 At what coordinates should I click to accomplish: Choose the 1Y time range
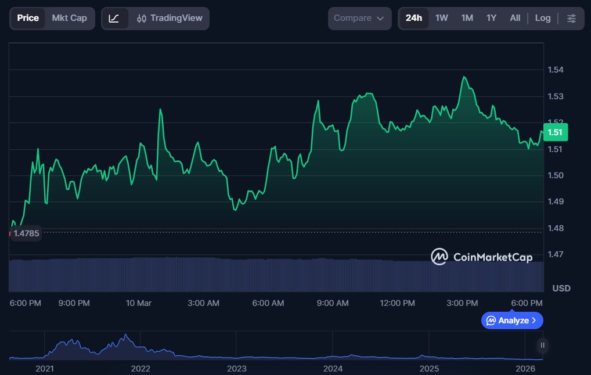[x=491, y=18]
